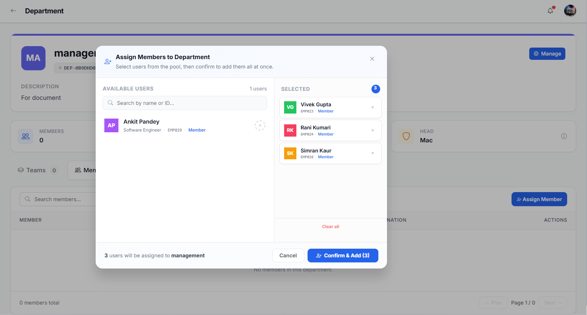Switch to the Members tab
587x315 pixels.
click(x=82, y=170)
